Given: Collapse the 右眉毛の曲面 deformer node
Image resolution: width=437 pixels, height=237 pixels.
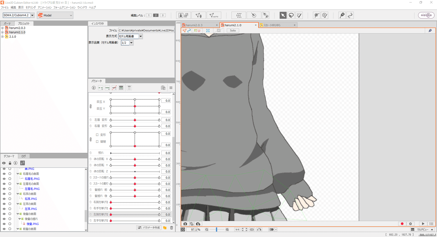Looking at the screenshot, I should point(17,174).
